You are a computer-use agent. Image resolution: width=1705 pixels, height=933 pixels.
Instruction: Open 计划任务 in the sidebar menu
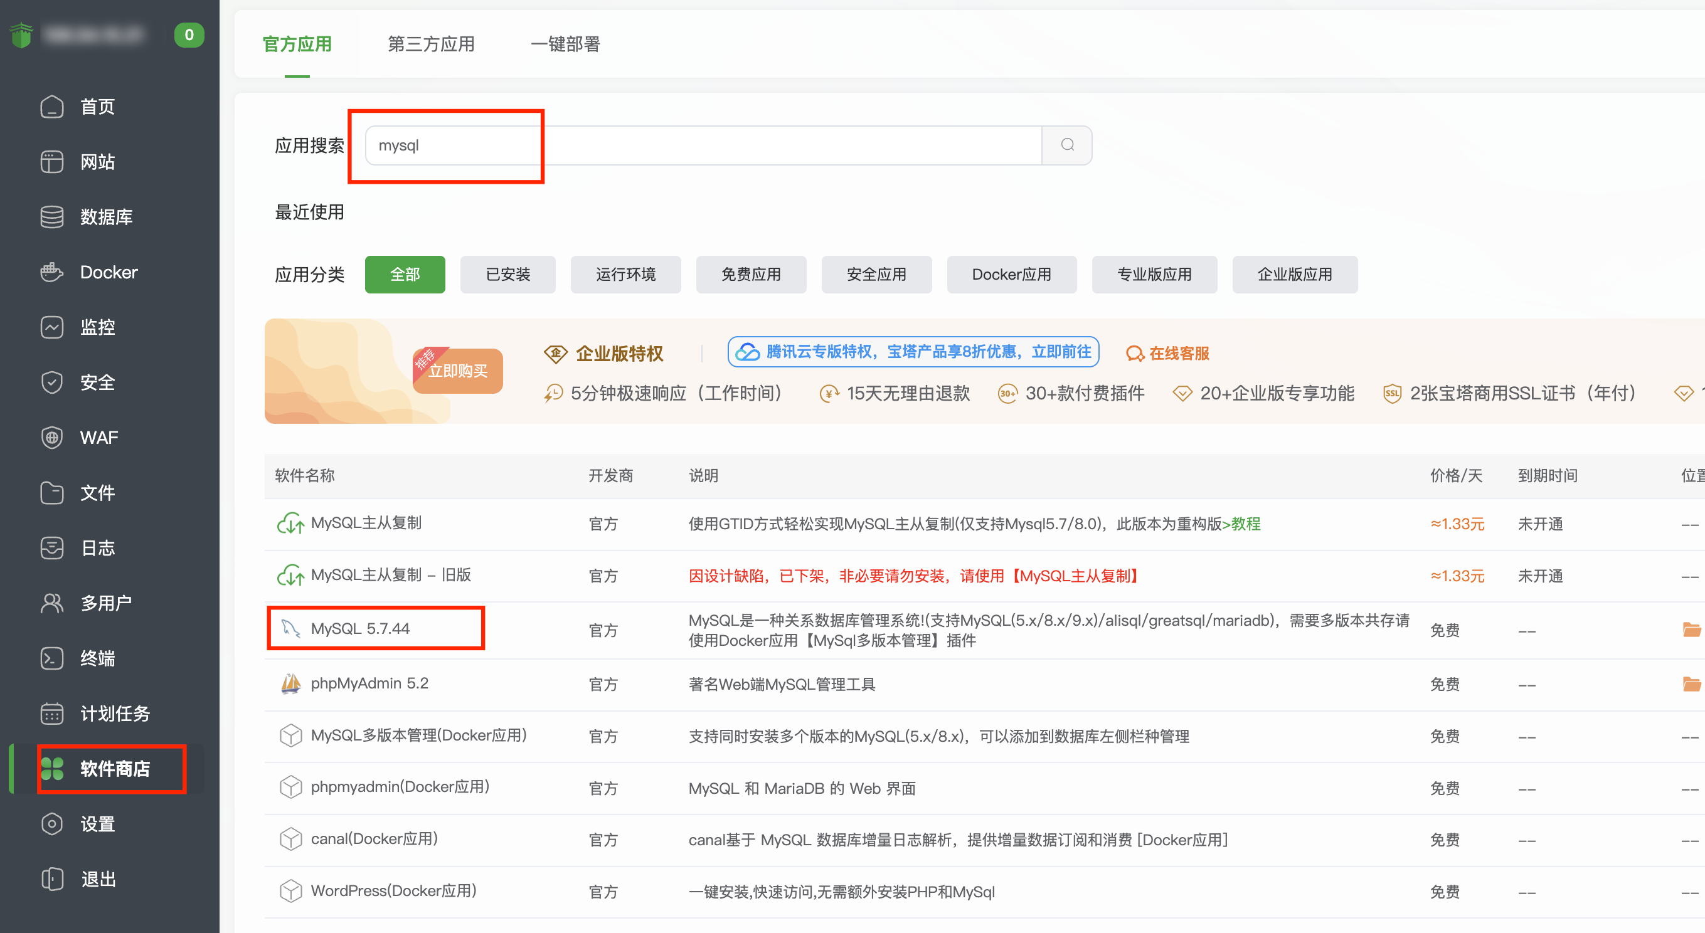click(x=115, y=714)
